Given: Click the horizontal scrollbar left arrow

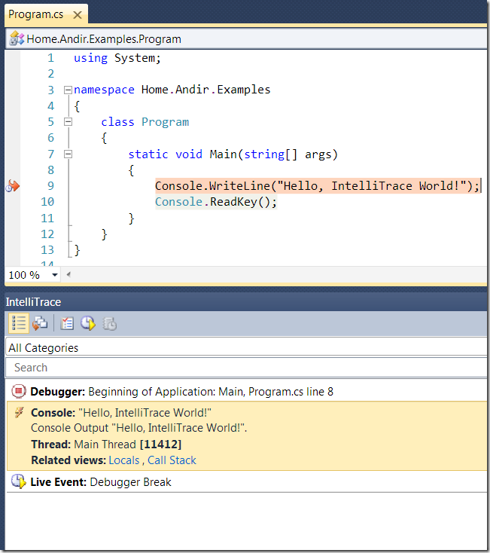Looking at the screenshot, I should click(x=68, y=274).
